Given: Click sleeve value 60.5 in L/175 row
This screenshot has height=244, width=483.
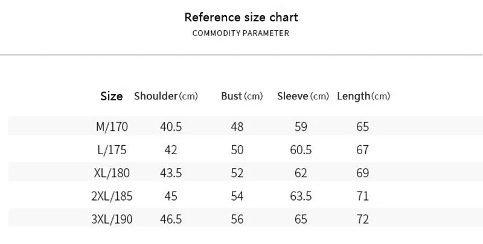Looking at the screenshot, I should coord(301,150).
